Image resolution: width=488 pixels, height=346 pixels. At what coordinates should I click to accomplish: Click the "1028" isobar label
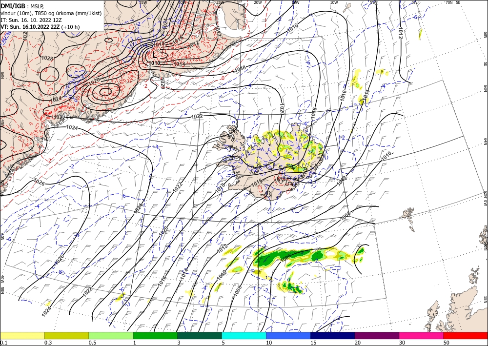(47, 58)
